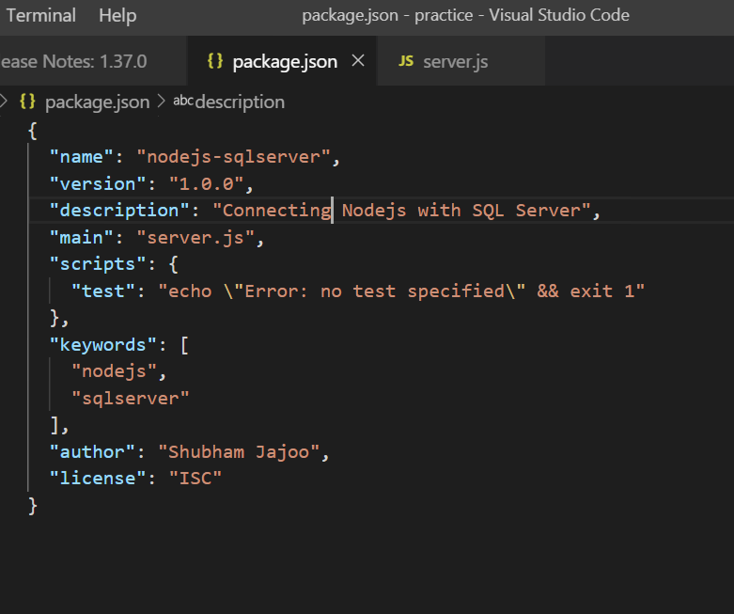The width and height of the screenshot is (734, 614).
Task: Click the "1.0.0" version value
Action: [207, 183]
